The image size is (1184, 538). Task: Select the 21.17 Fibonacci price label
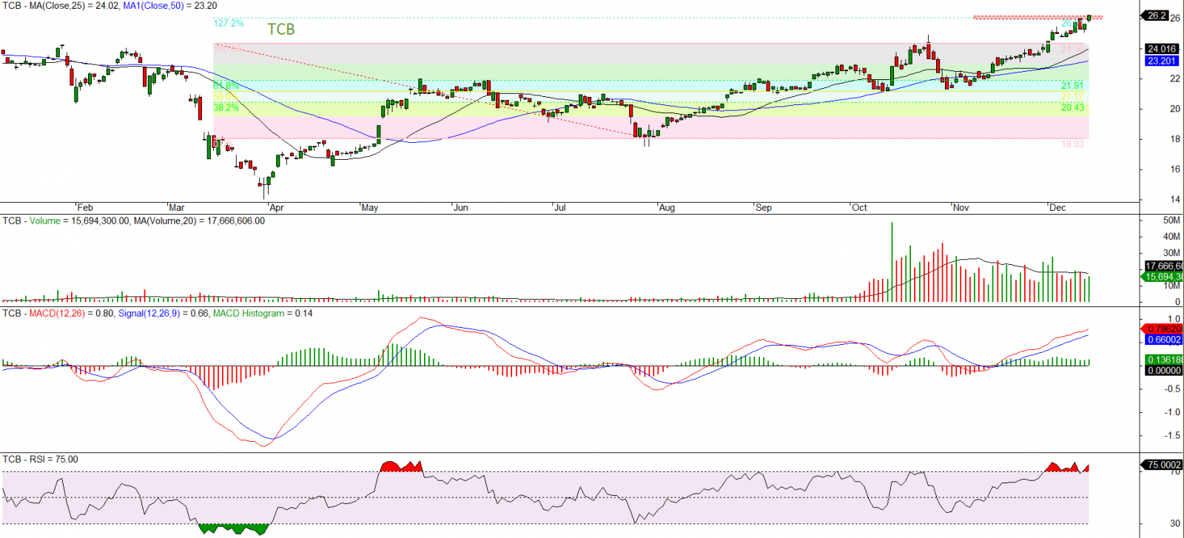tap(1072, 97)
